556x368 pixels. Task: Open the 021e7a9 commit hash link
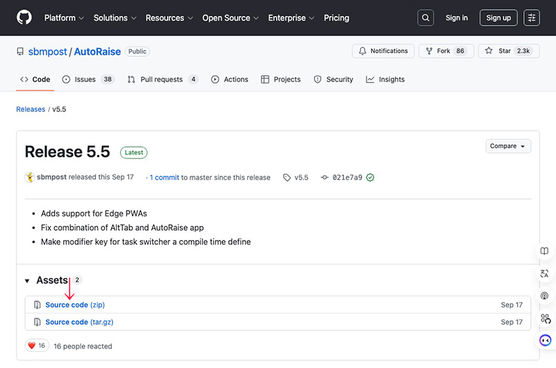point(347,177)
